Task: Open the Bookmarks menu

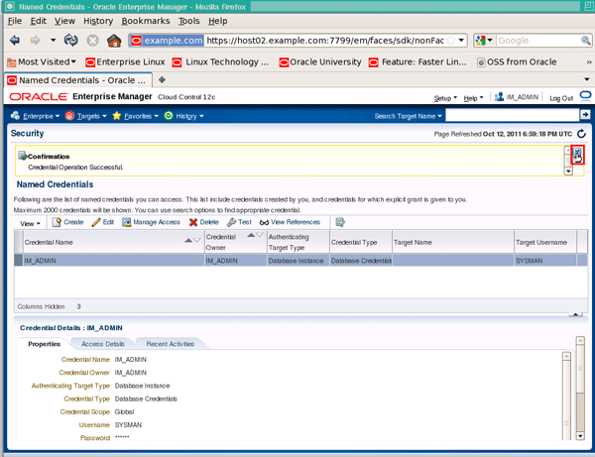Action: click(146, 21)
